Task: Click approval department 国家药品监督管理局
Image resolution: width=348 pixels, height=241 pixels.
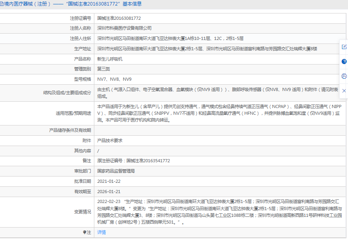Action: 116,171
